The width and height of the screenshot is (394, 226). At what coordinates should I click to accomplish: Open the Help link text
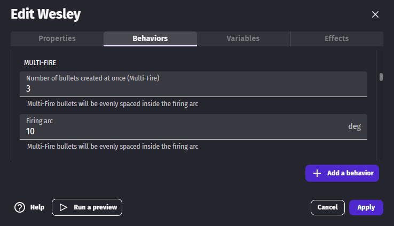click(37, 207)
